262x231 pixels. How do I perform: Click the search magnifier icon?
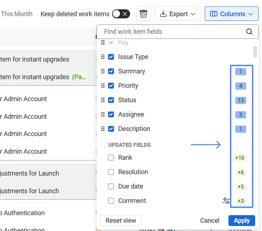click(x=249, y=32)
